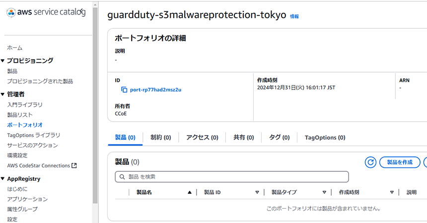Sort by 製品タイプ column arrow
The height and width of the screenshot is (223, 427).
[324, 193]
